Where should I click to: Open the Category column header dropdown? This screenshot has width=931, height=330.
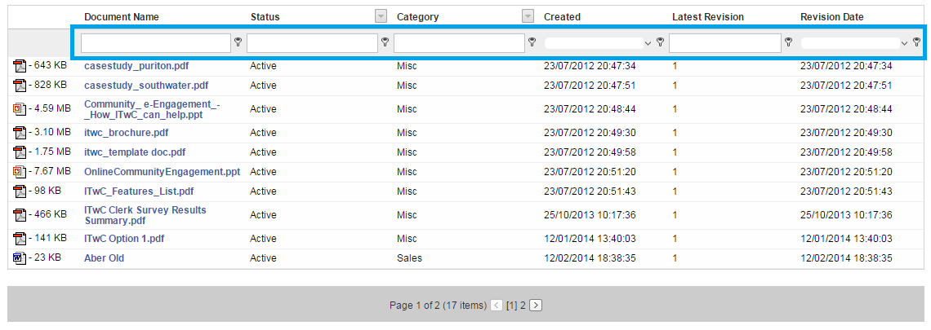pyautogui.click(x=528, y=16)
